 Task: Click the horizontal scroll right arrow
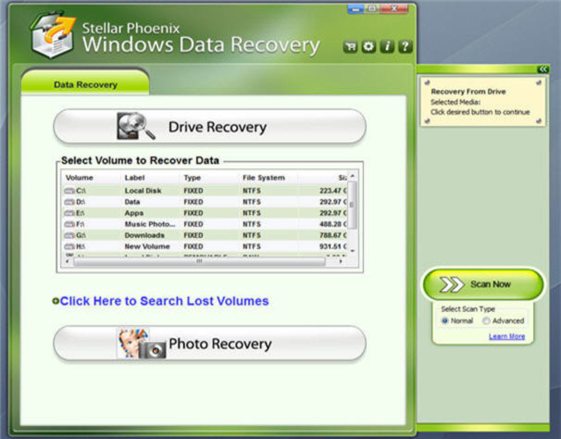tap(341, 262)
